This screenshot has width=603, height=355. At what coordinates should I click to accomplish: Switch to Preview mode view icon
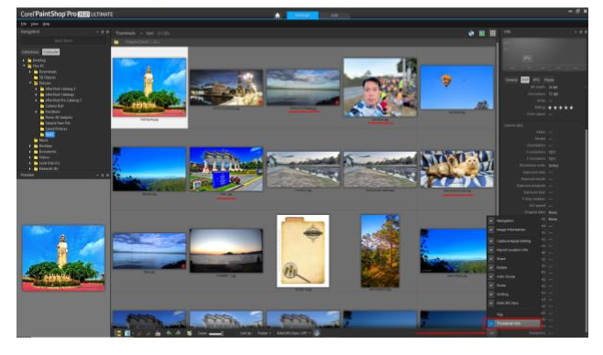tap(482, 33)
